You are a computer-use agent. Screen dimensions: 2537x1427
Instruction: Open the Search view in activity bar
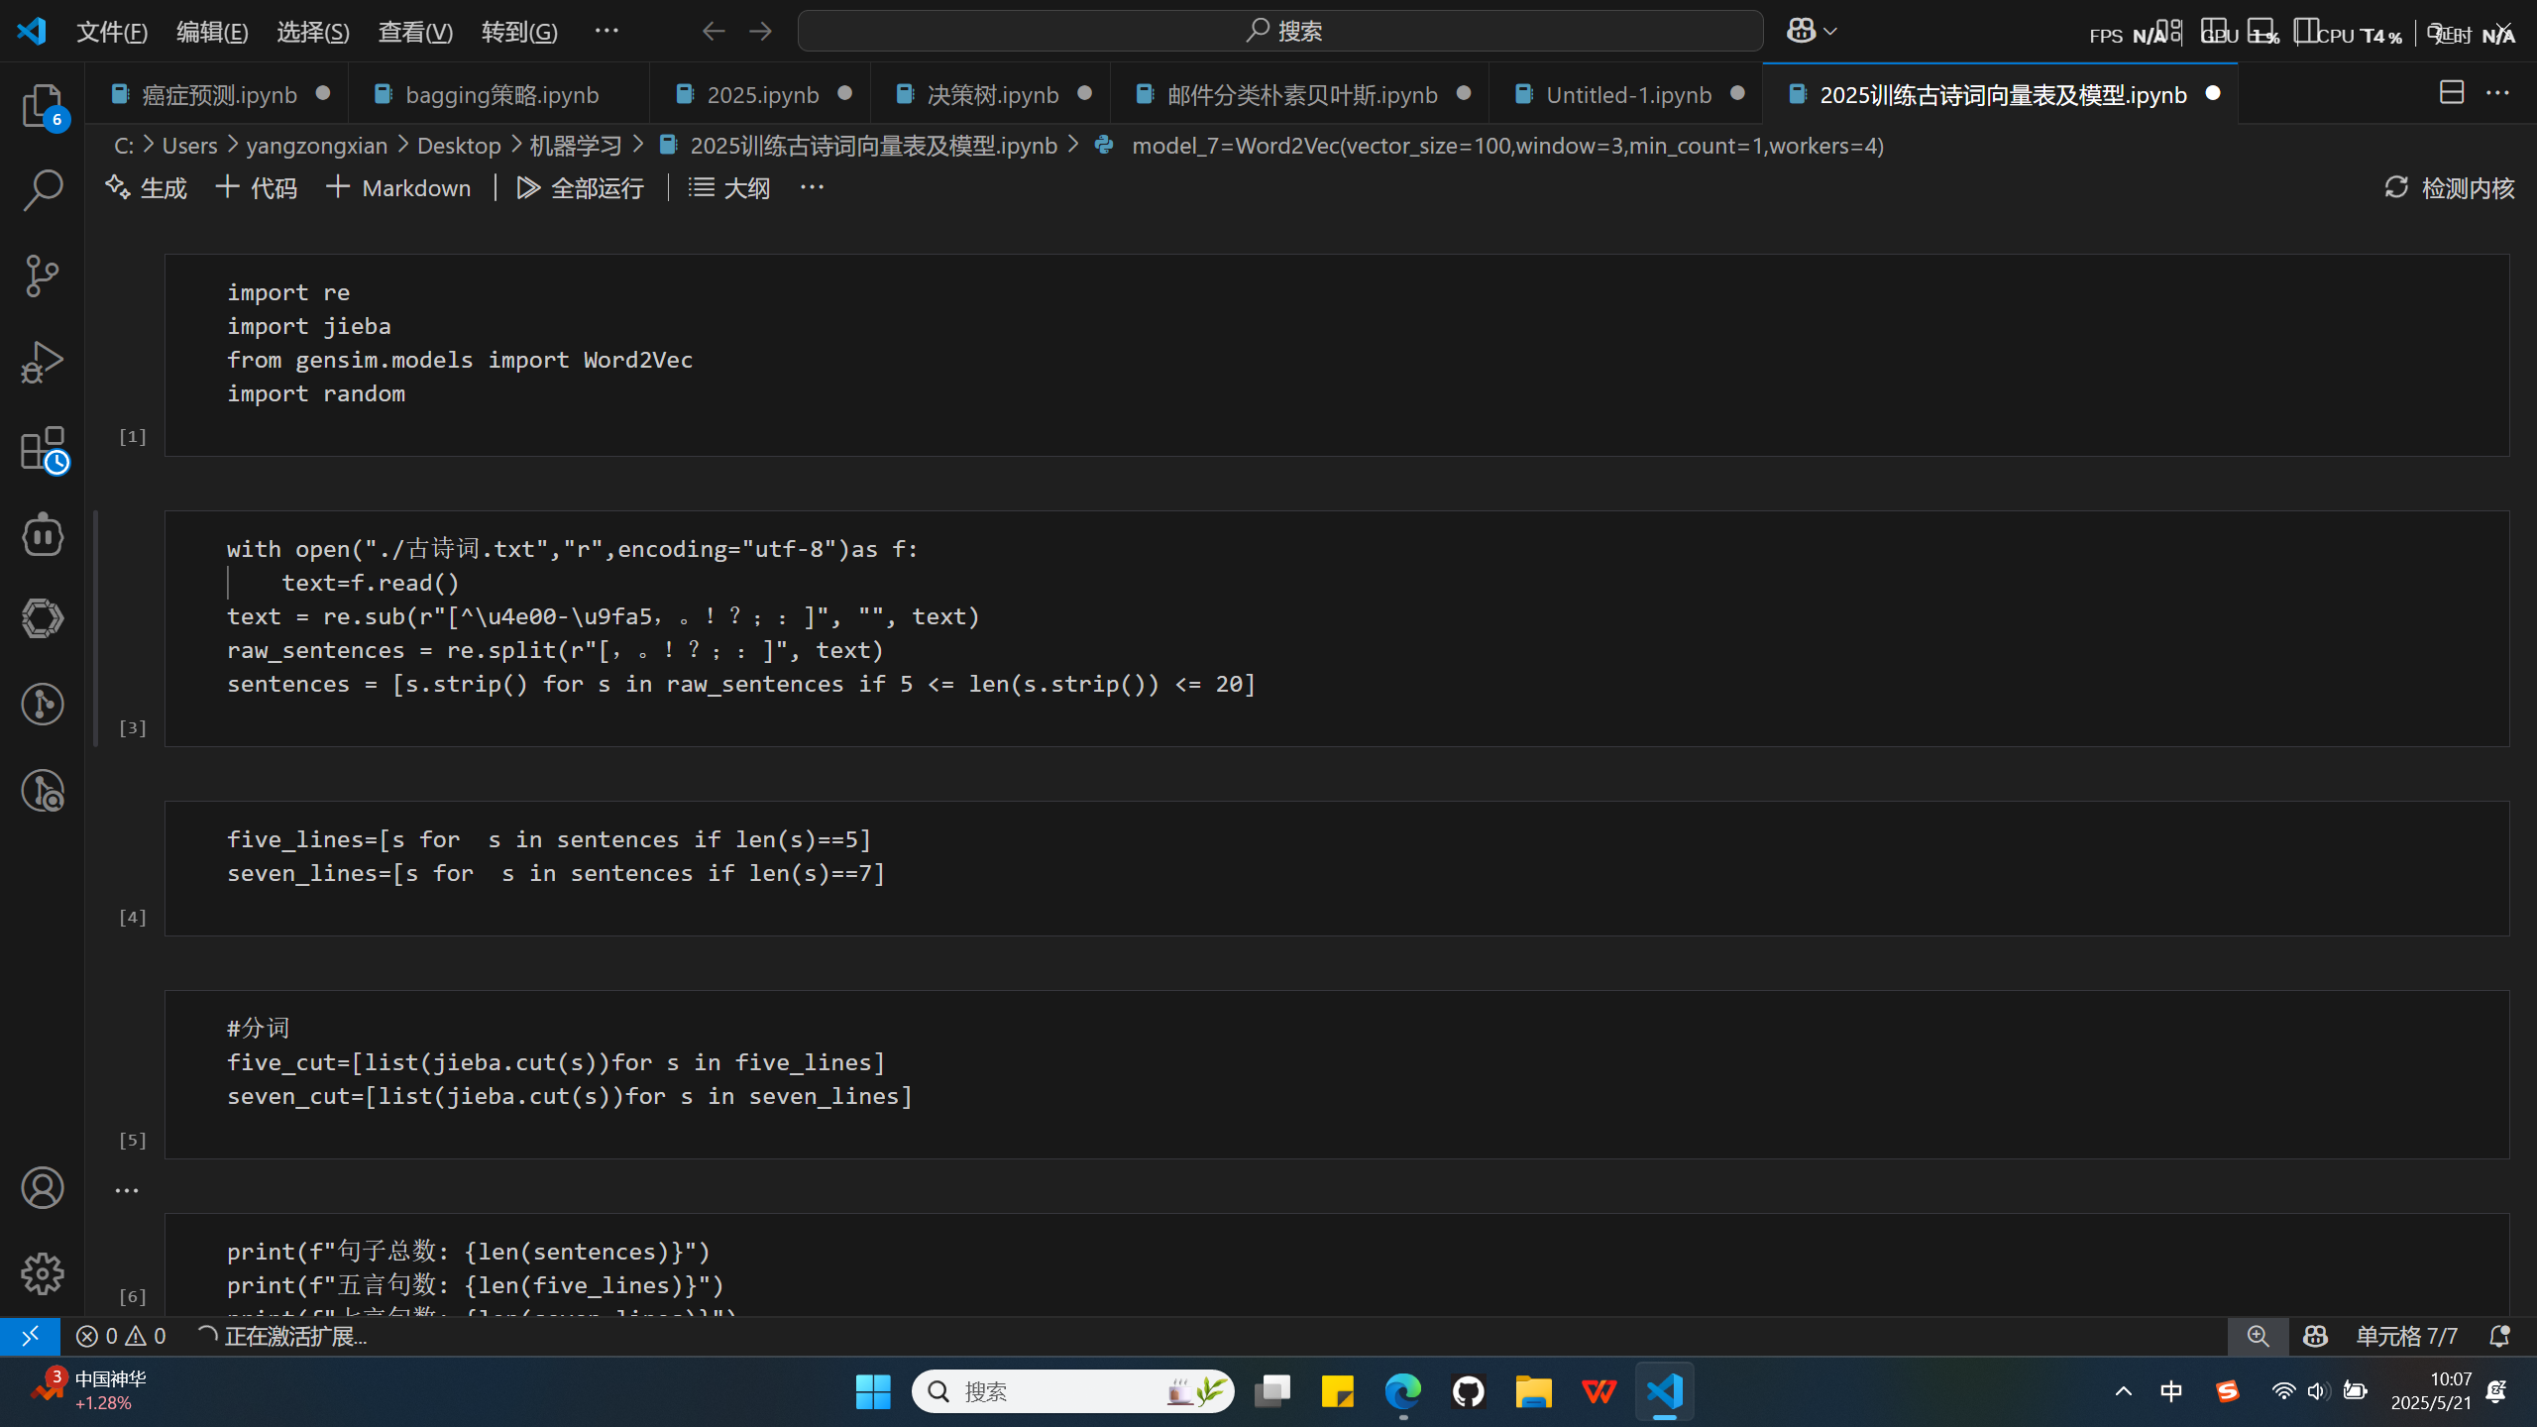[x=42, y=189]
